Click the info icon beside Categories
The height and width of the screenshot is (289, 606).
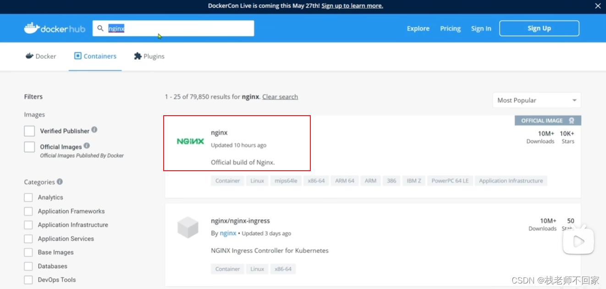pyautogui.click(x=60, y=182)
